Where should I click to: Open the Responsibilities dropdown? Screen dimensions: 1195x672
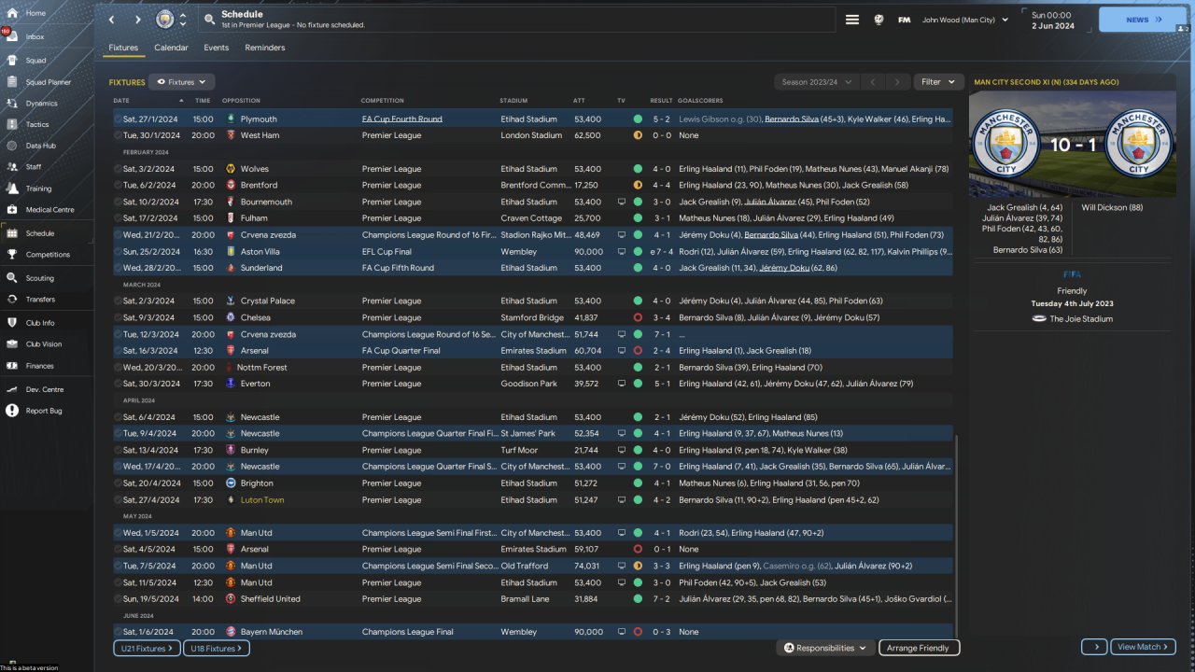pyautogui.click(x=824, y=648)
